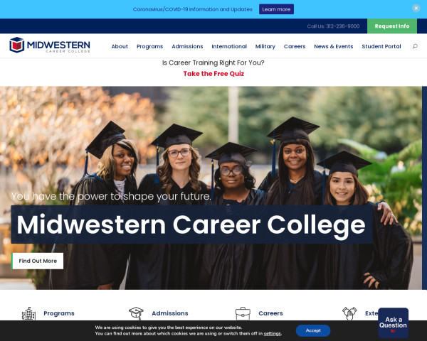
Task: Click Take the Free Quiz link
Action: (x=213, y=74)
